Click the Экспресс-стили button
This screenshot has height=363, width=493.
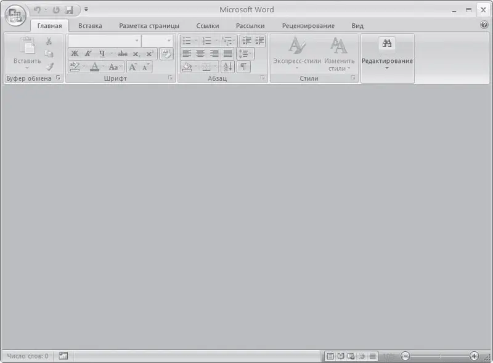(297, 54)
